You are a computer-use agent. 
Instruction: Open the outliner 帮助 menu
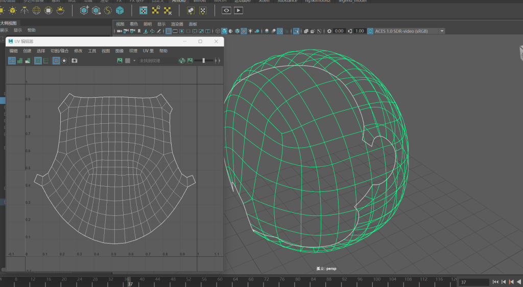[31, 30]
